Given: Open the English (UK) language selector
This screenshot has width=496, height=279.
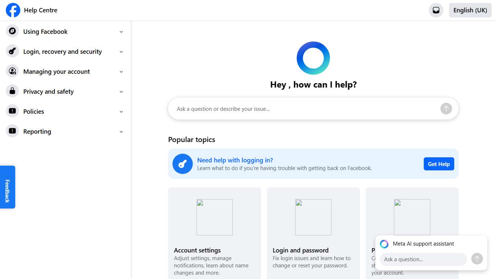Looking at the screenshot, I should [x=470, y=10].
